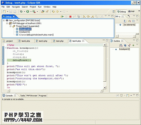Switch to the Tasks view tab

pos(23,95)
